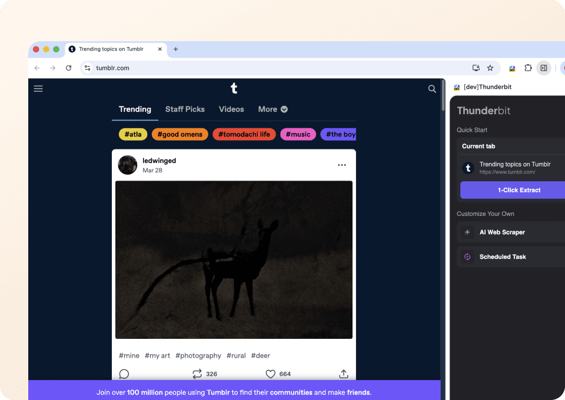Reply to ledwinged's deer post
Viewport: 565px width, 400px height.
tap(124, 374)
